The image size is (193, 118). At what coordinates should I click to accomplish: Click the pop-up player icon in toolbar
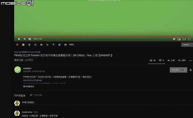coord(41,45)
